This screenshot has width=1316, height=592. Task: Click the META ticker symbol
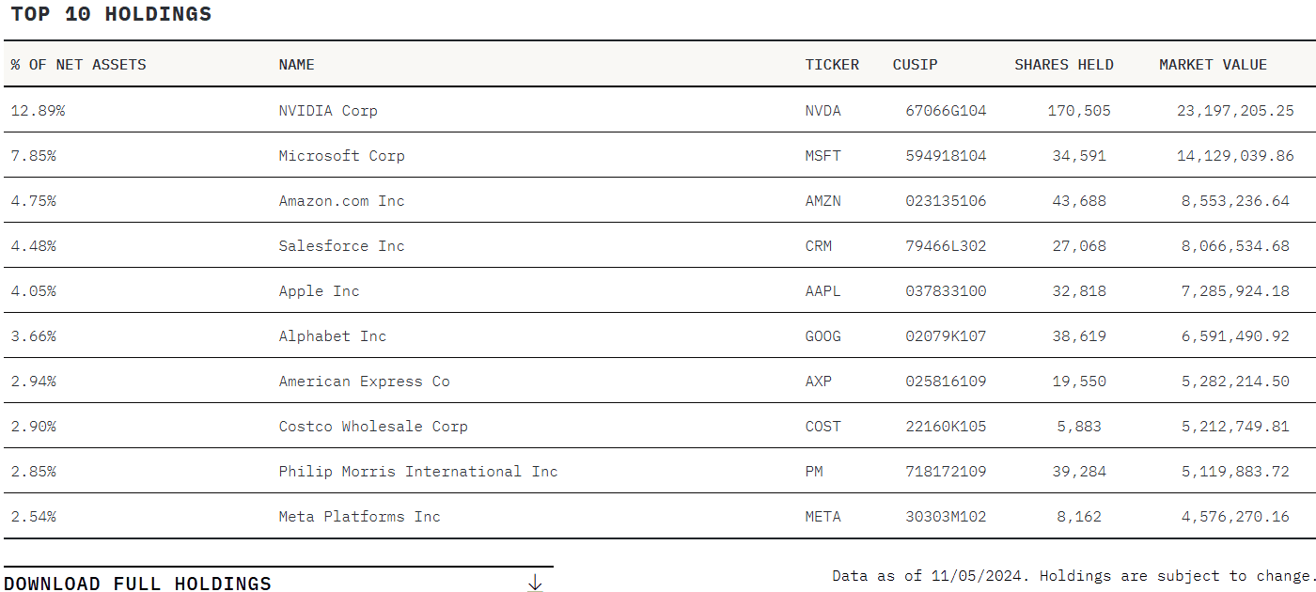pyautogui.click(x=822, y=517)
